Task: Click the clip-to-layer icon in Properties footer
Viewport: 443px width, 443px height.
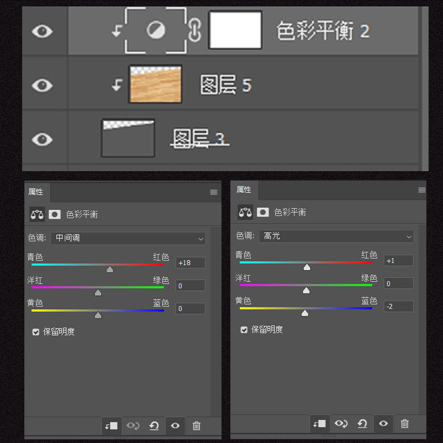Action: pos(111,426)
